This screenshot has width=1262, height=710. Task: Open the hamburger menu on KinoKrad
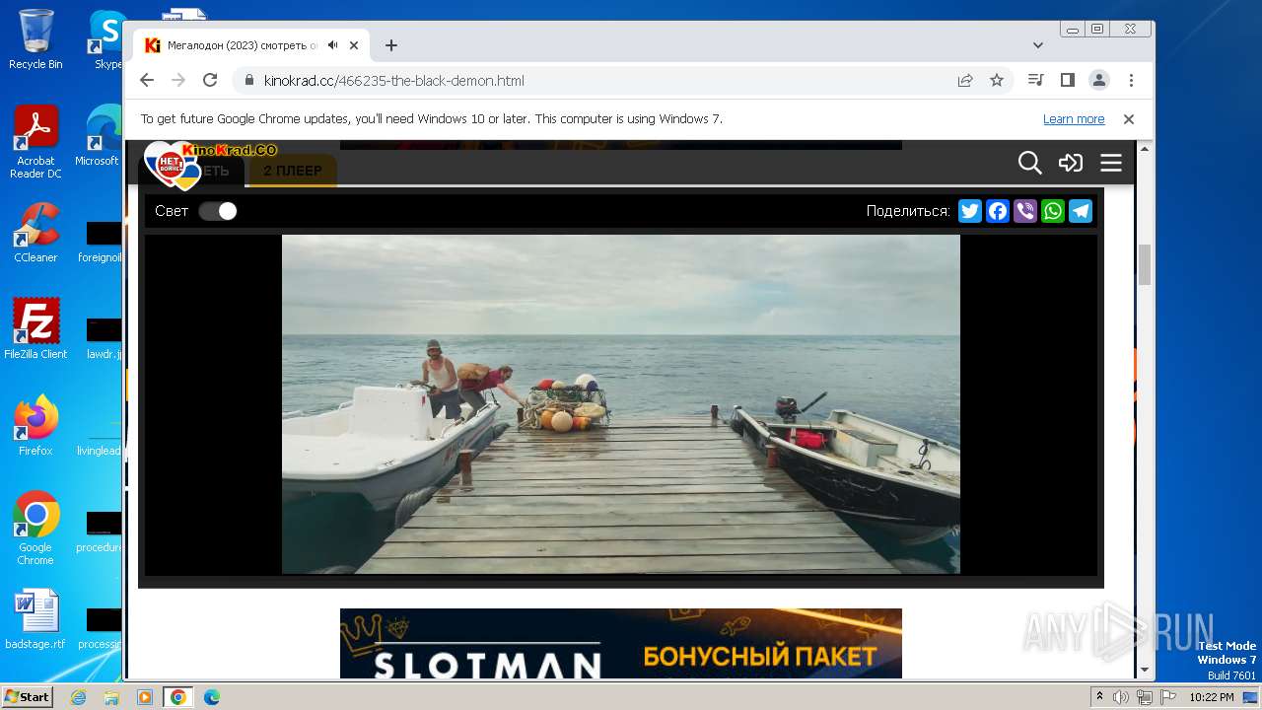pyautogui.click(x=1111, y=163)
